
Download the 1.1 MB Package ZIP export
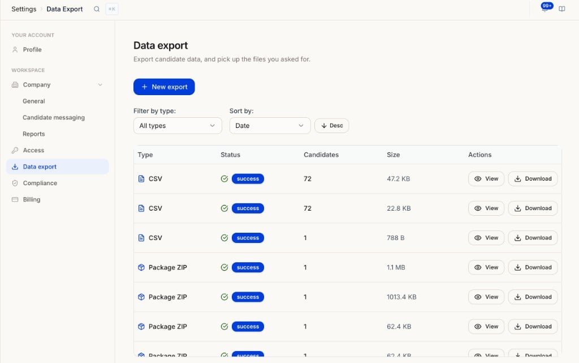click(x=533, y=268)
